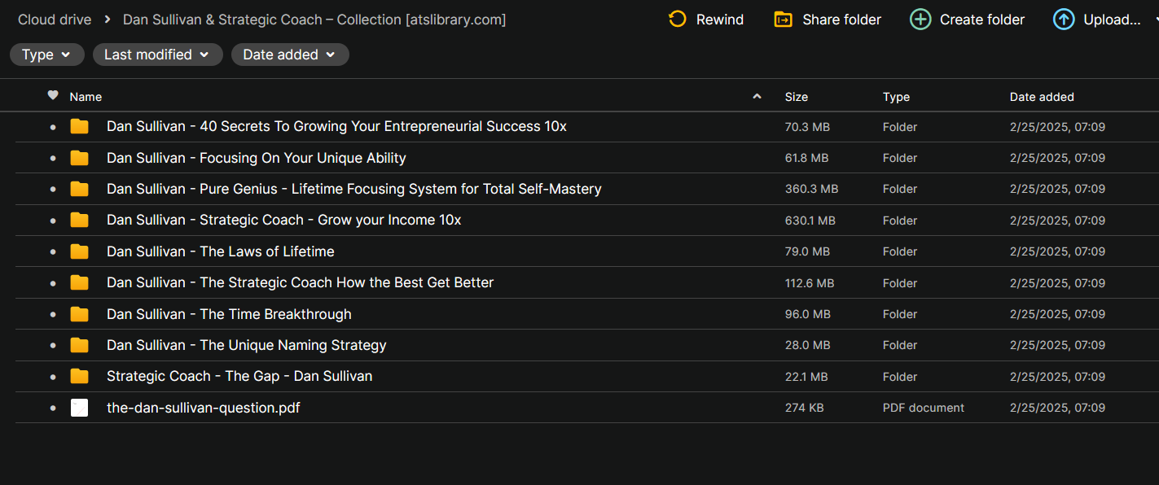Click the Upload arrow icon
Viewport: 1159px width, 485px height.
tap(1064, 20)
